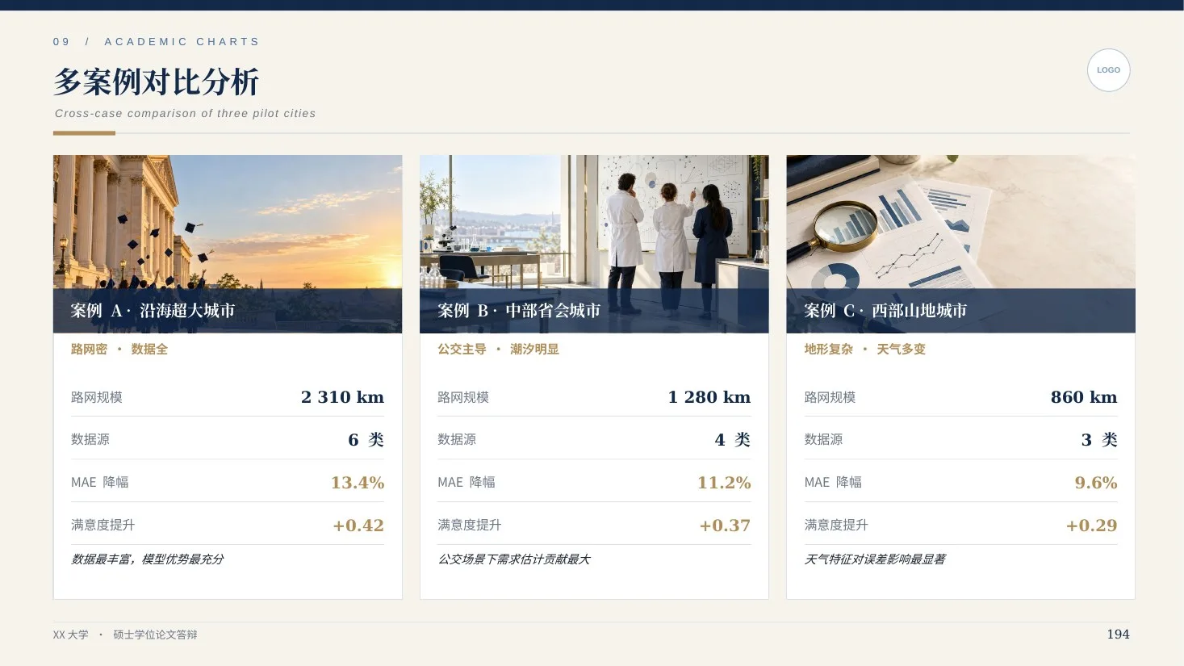Click the 满意度提升 label in case A card
The image size is (1184, 666).
tap(103, 526)
